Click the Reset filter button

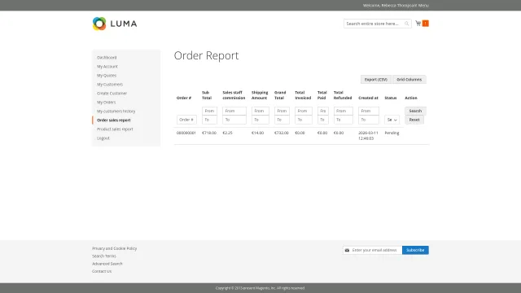(x=414, y=120)
